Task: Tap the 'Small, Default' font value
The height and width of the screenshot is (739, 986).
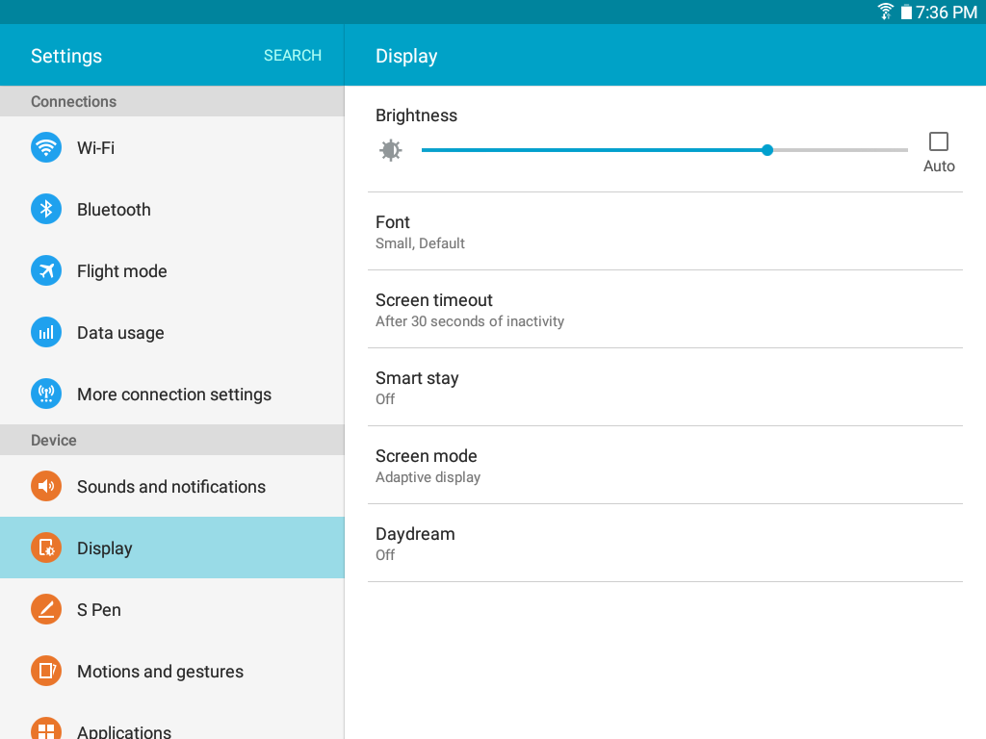Action: (420, 243)
